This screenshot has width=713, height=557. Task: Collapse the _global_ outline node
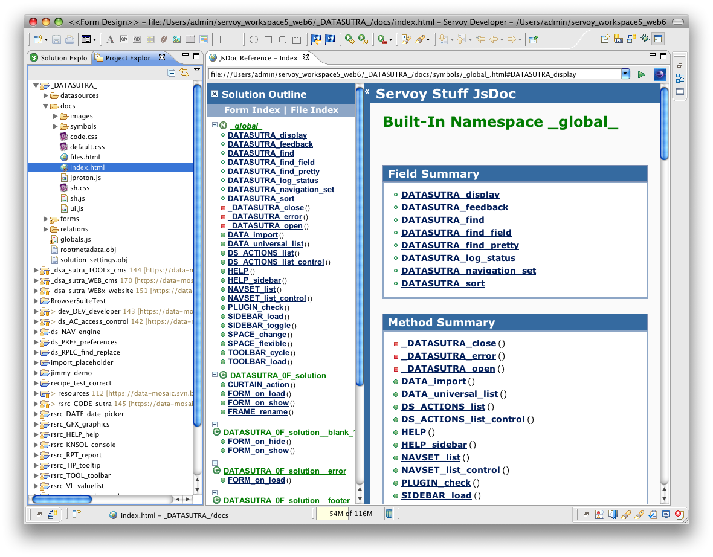pos(215,124)
